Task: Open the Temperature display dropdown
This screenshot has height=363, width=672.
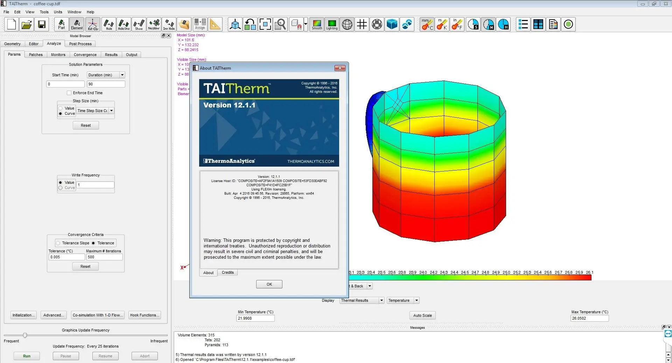Action: coord(403,300)
